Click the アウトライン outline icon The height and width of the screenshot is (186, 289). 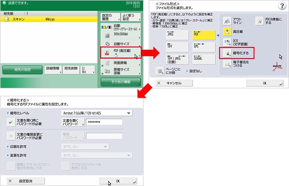(227, 21)
